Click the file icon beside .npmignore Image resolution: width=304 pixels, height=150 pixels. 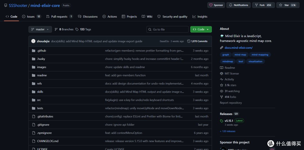(x=33, y=133)
